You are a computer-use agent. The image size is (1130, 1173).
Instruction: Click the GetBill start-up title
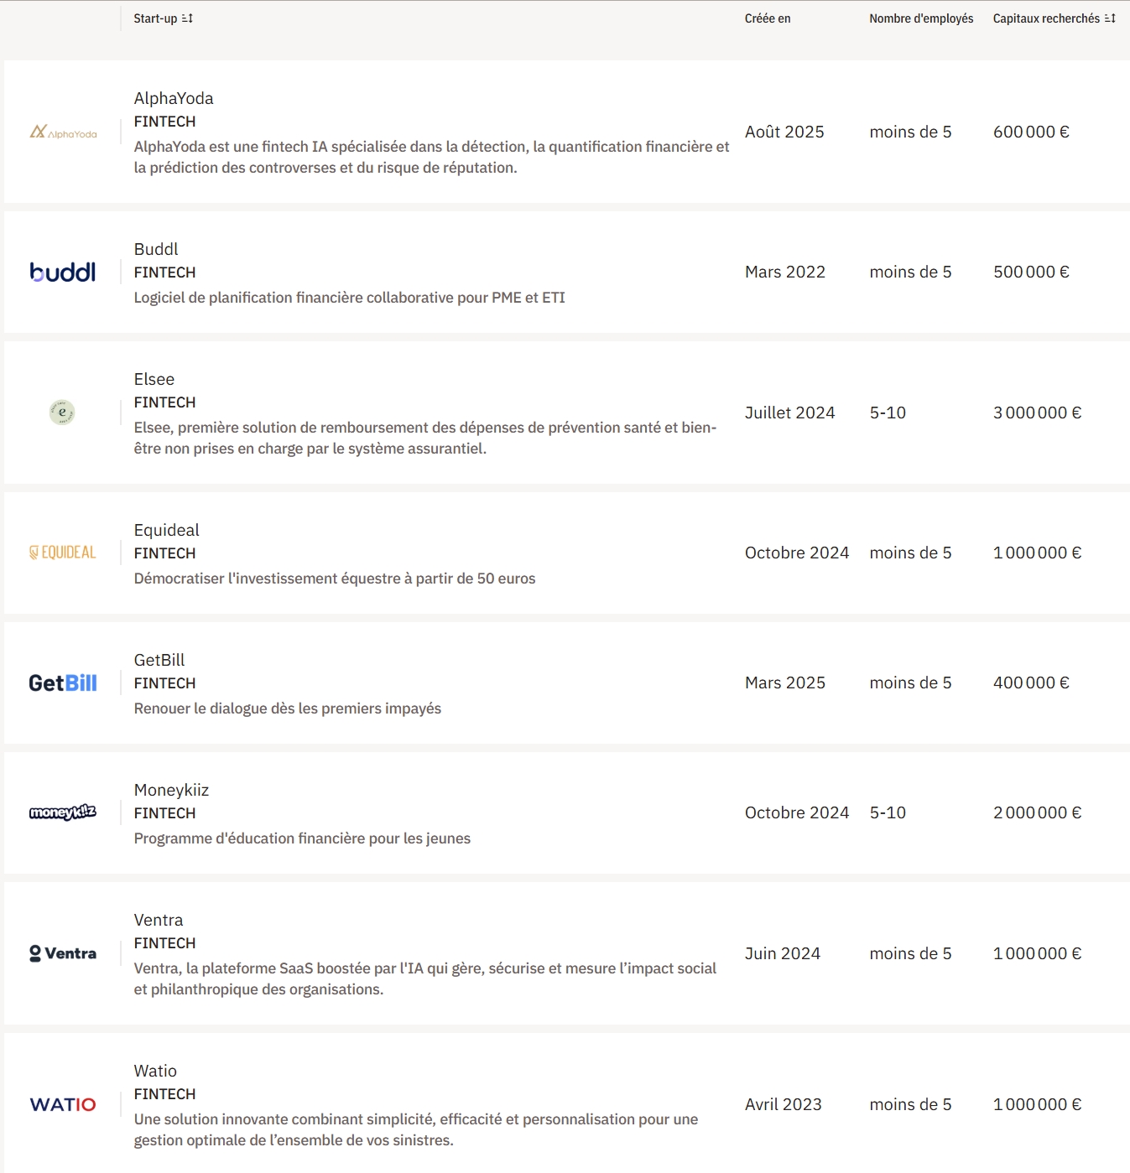click(159, 660)
